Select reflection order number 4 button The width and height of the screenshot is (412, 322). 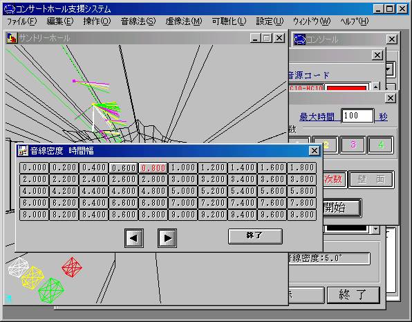pyautogui.click(x=381, y=145)
